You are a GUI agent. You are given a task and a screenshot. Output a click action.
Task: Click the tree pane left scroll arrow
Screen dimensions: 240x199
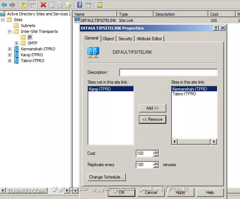3,191
